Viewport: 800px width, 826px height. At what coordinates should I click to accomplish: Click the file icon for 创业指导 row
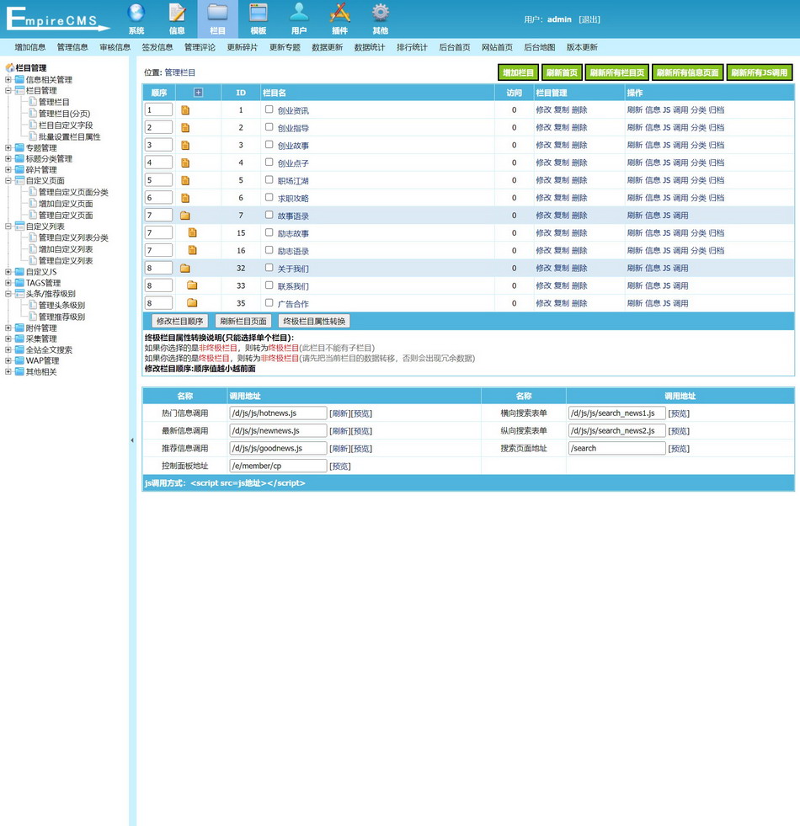click(x=185, y=127)
